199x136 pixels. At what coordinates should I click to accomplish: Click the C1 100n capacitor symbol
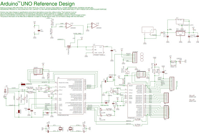[39, 30]
